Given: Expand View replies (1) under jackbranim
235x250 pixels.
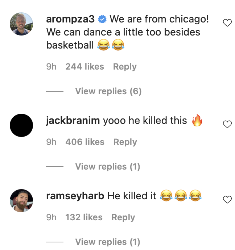Looking at the screenshot, I should [108, 167].
